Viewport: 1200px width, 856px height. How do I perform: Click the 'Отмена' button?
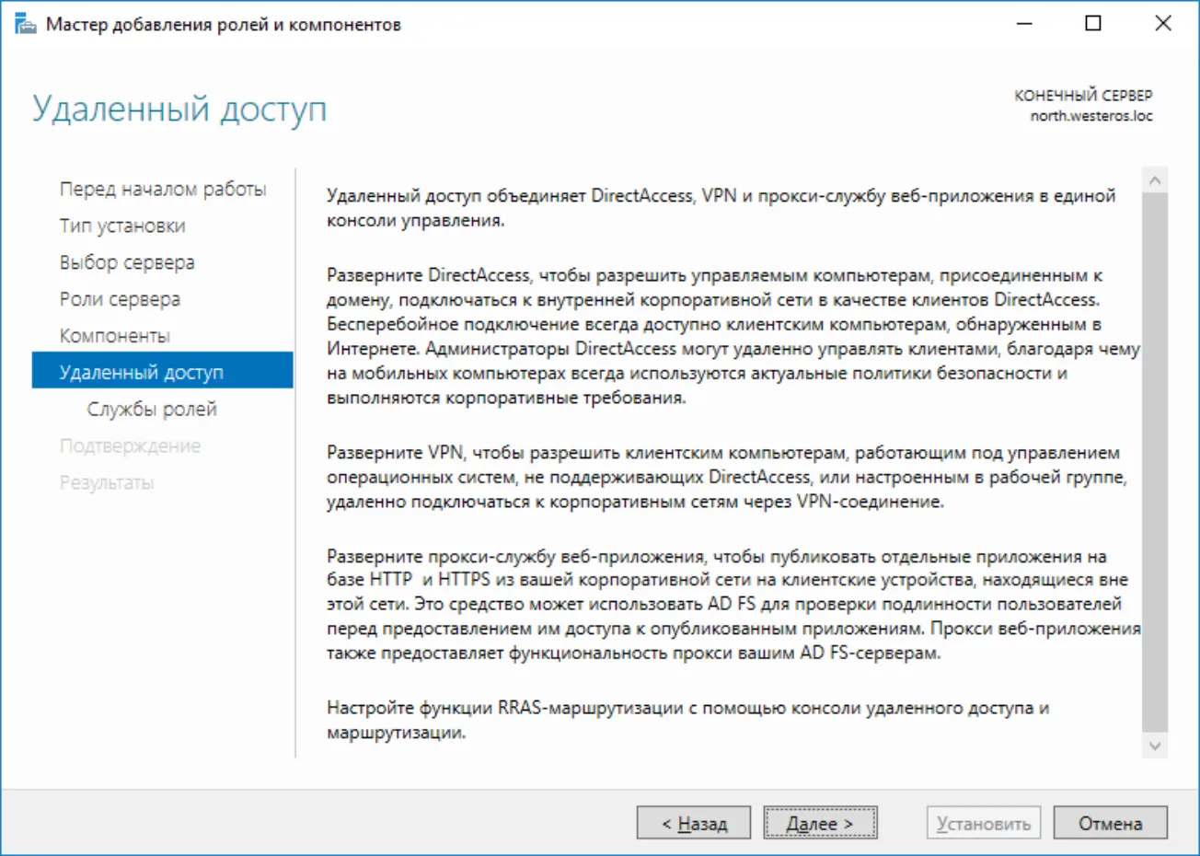[x=1110, y=823]
